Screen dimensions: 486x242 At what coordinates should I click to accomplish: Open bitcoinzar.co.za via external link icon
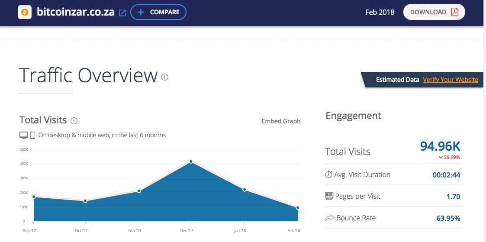(x=123, y=13)
